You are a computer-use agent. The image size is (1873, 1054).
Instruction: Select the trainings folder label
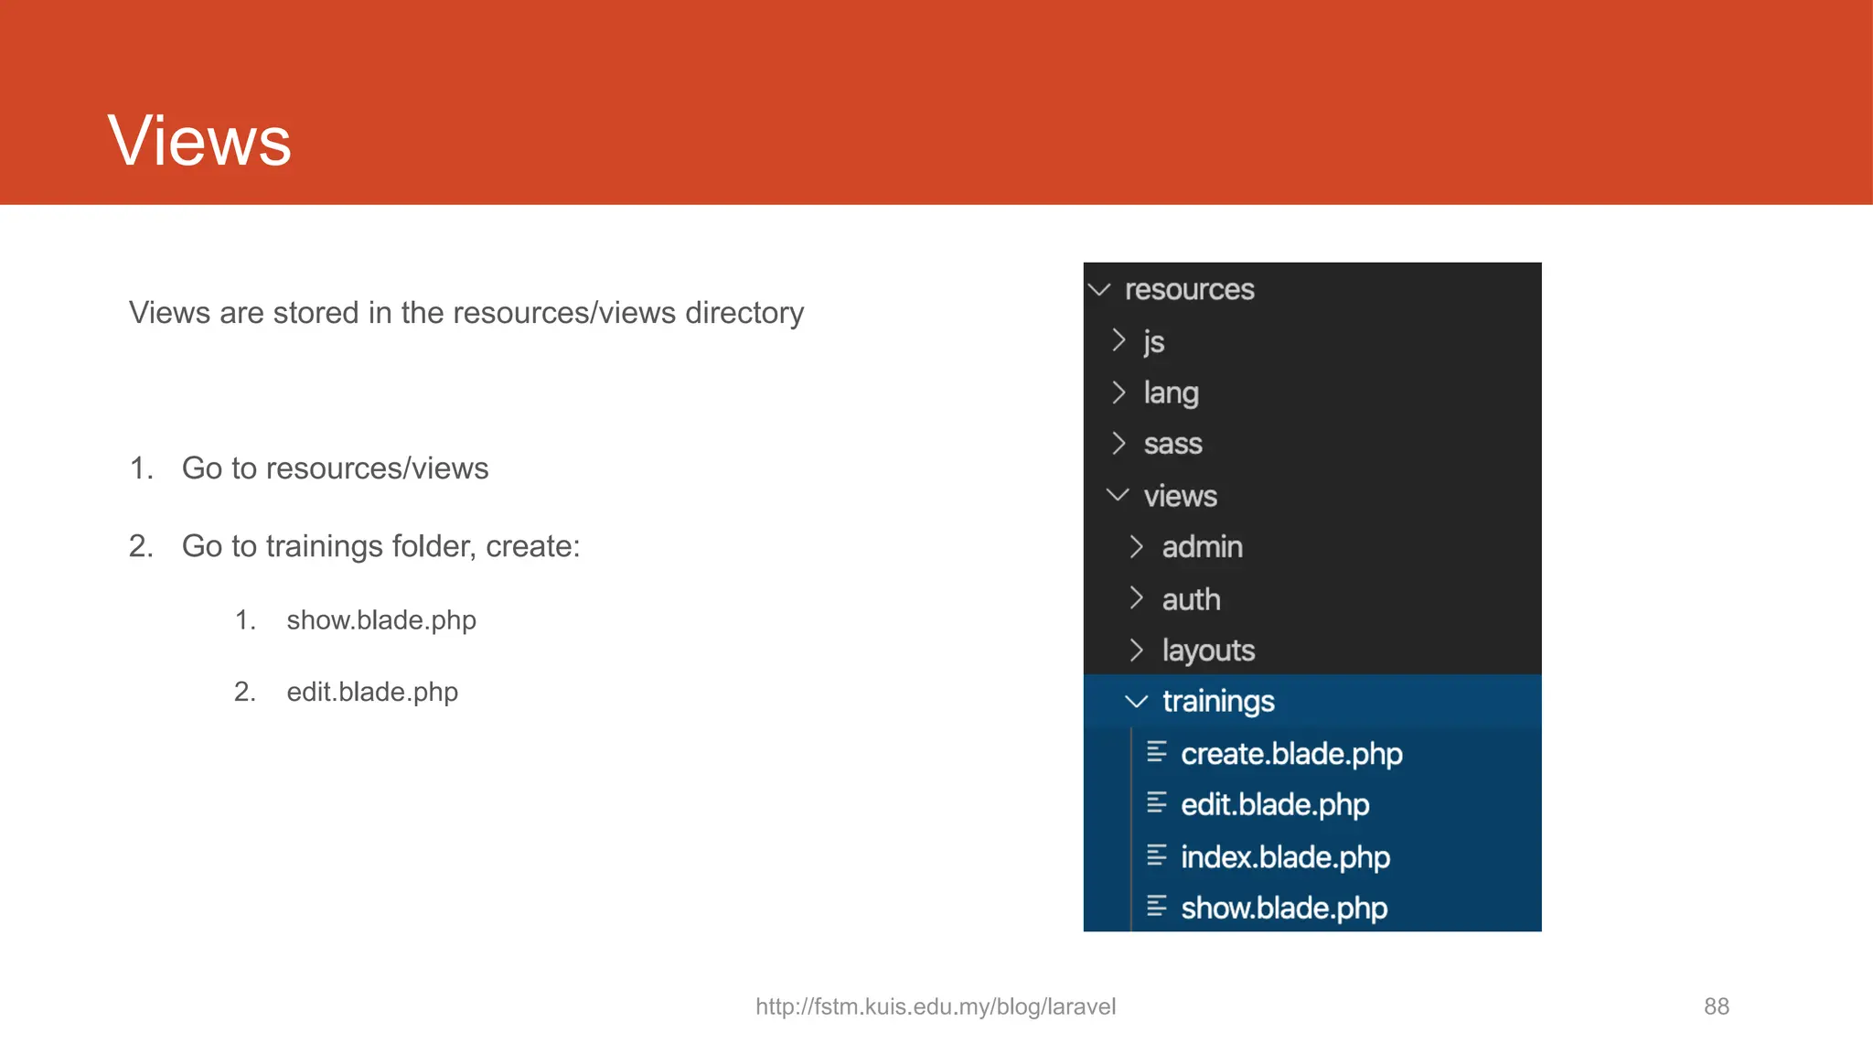point(1218,702)
